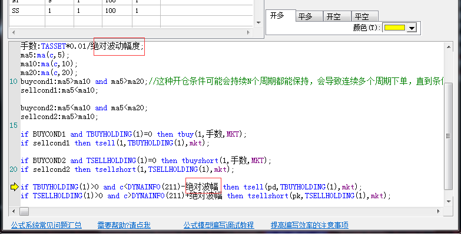Select the 平空 tab
This screenshot has height=234, width=461.
click(x=361, y=16)
